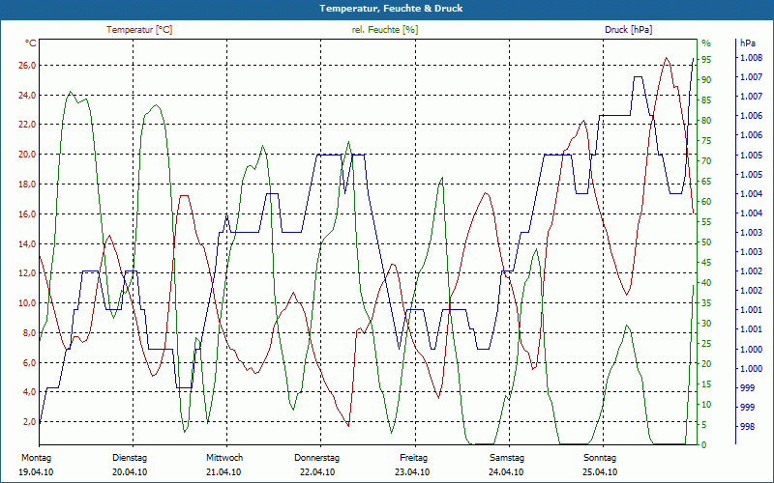Screen dimensions: 774x483
Task: Select the blue 'Druck [hPa]' legend label
Action: pyautogui.click(x=628, y=30)
